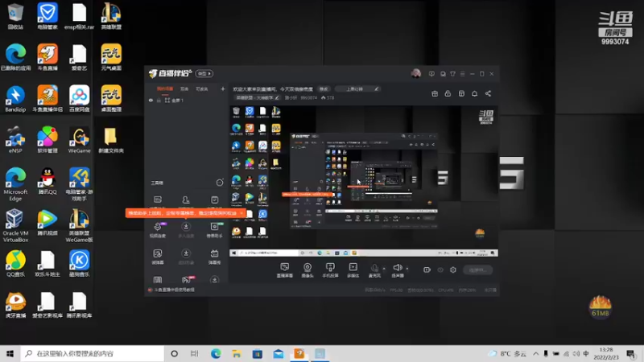Open message icon next to the avatar

[x=431, y=74]
